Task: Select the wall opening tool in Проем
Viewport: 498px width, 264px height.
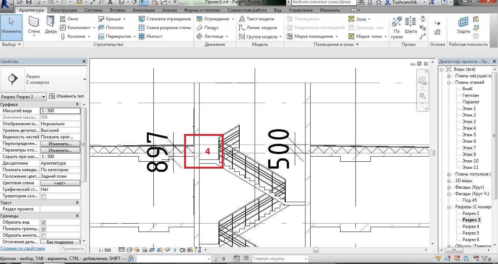Action: pyautogui.click(x=423, y=19)
